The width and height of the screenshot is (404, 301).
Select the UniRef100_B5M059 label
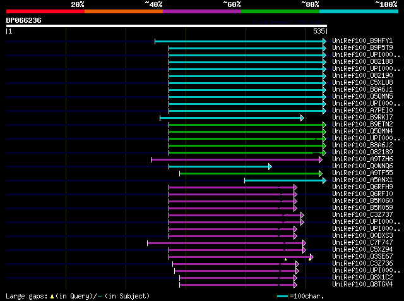pyautogui.click(x=362, y=208)
